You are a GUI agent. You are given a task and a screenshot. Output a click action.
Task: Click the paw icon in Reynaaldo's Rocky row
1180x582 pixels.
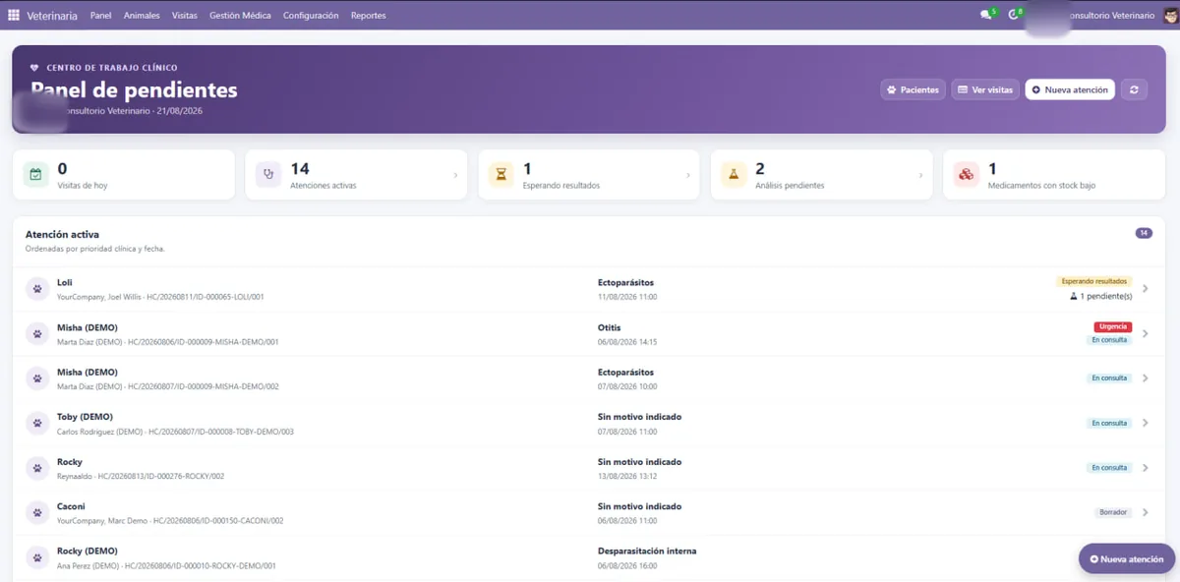click(37, 468)
